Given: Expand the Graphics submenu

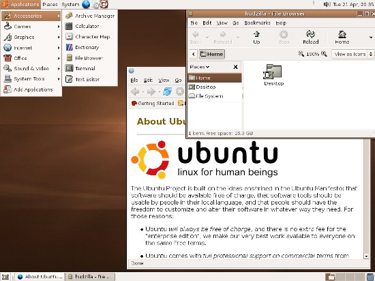Looking at the screenshot, I should click(31, 37).
